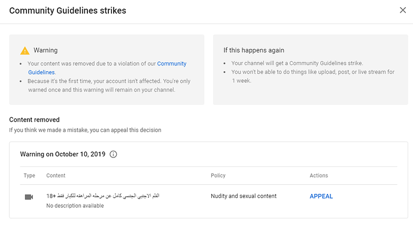Image resolution: width=413 pixels, height=225 pixels.
Task: Click the Actions column header
Action: point(318,175)
